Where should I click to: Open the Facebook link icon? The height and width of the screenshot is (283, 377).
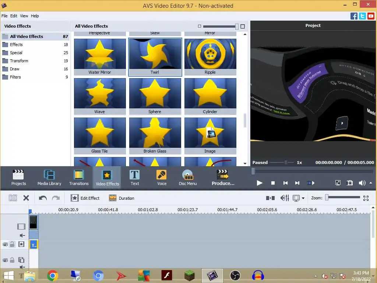point(354,16)
